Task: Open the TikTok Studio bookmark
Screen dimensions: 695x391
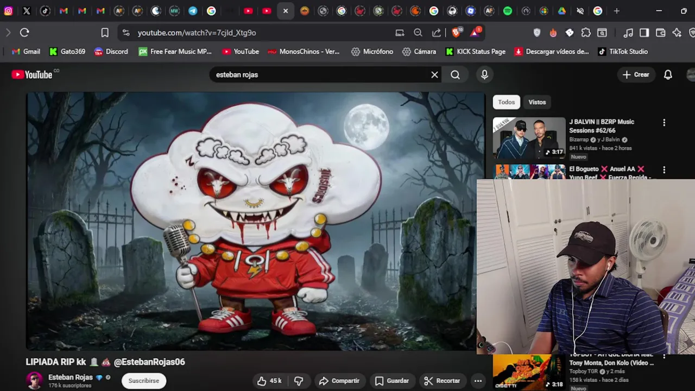Action: (623, 52)
